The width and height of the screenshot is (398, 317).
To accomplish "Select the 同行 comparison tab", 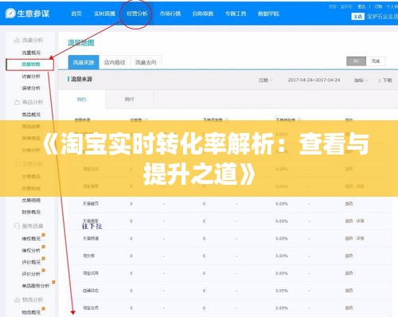I will (129, 100).
